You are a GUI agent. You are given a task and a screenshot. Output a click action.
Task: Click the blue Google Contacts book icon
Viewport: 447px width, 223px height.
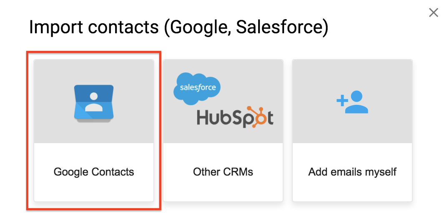click(94, 104)
